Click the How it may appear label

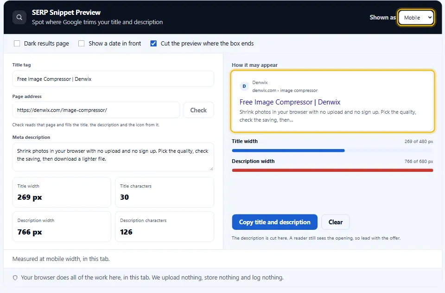tap(254, 65)
